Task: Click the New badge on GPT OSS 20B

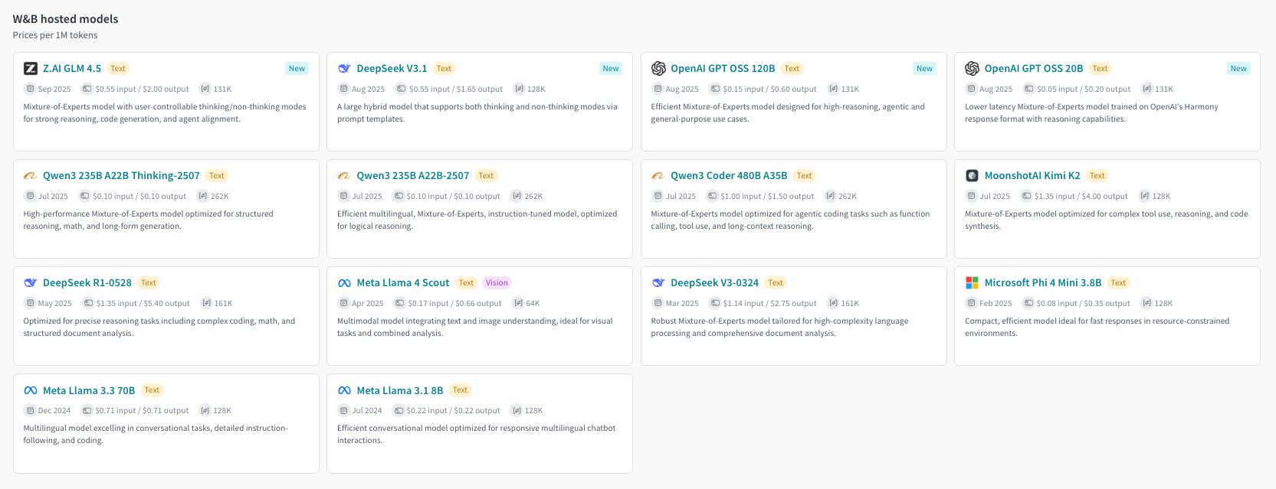Action: click(1238, 68)
